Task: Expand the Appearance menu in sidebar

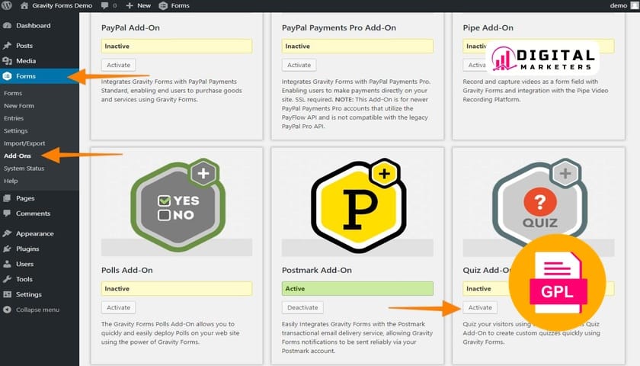Action: point(34,233)
